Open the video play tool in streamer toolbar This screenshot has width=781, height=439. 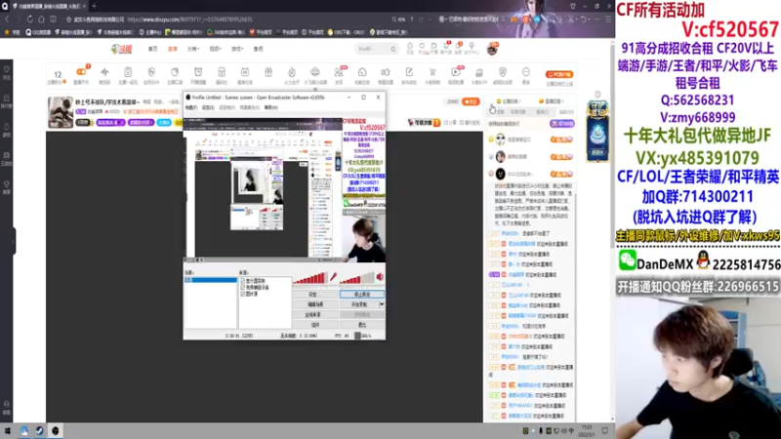tap(455, 72)
